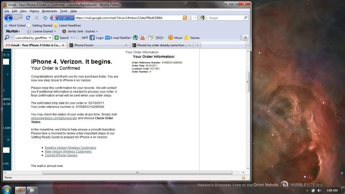The image size is (345, 194).
Task: Open the Getting Started bookmark
Action: pyautogui.click(x=40, y=26)
